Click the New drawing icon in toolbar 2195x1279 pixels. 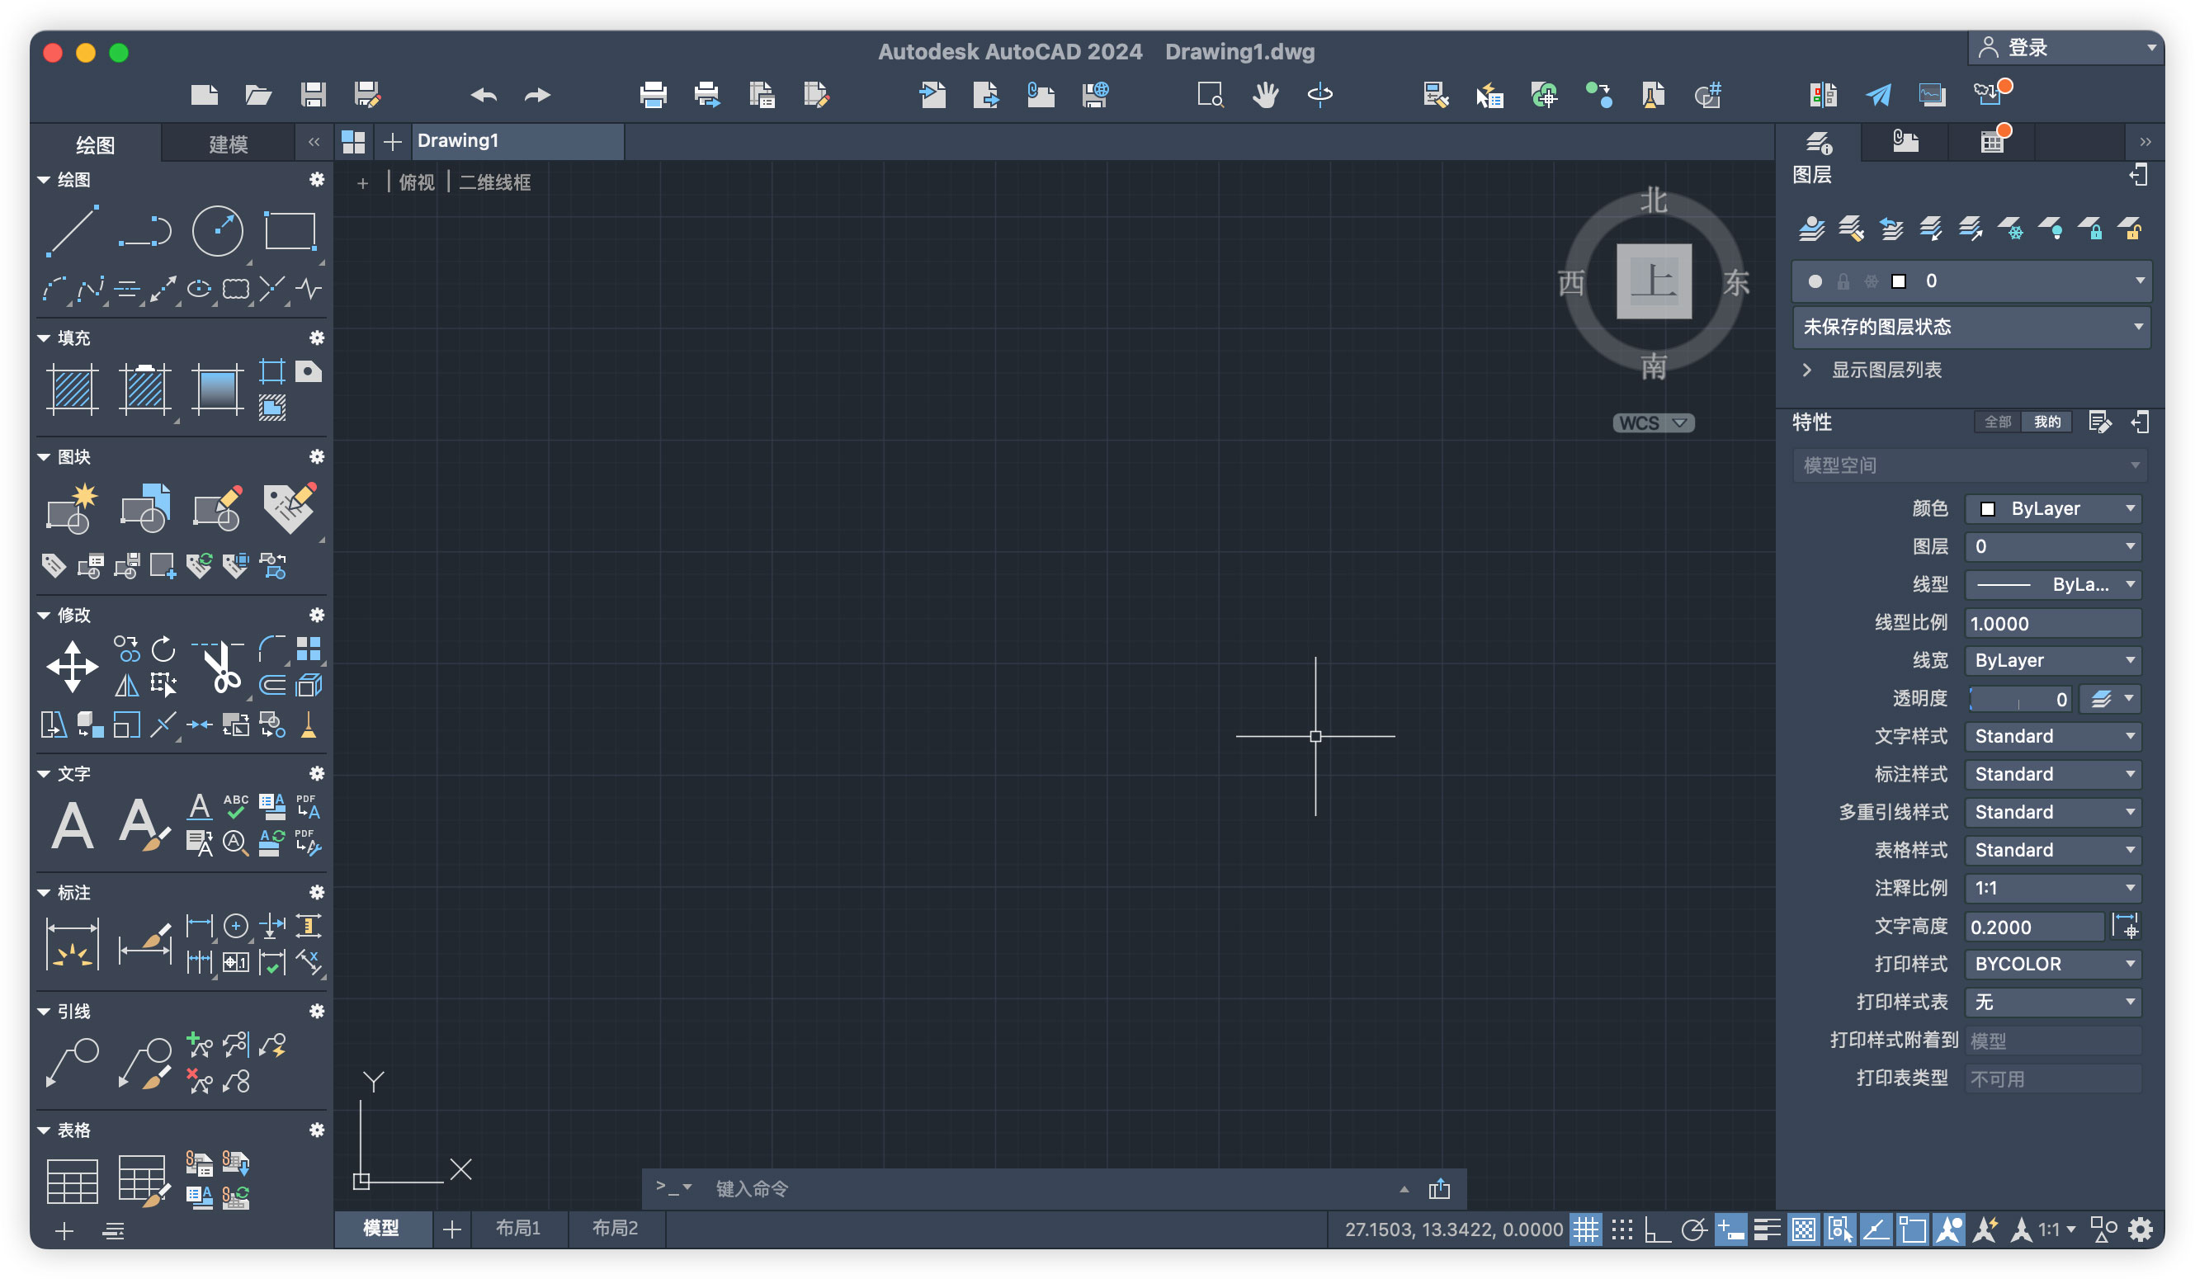pyautogui.click(x=205, y=94)
